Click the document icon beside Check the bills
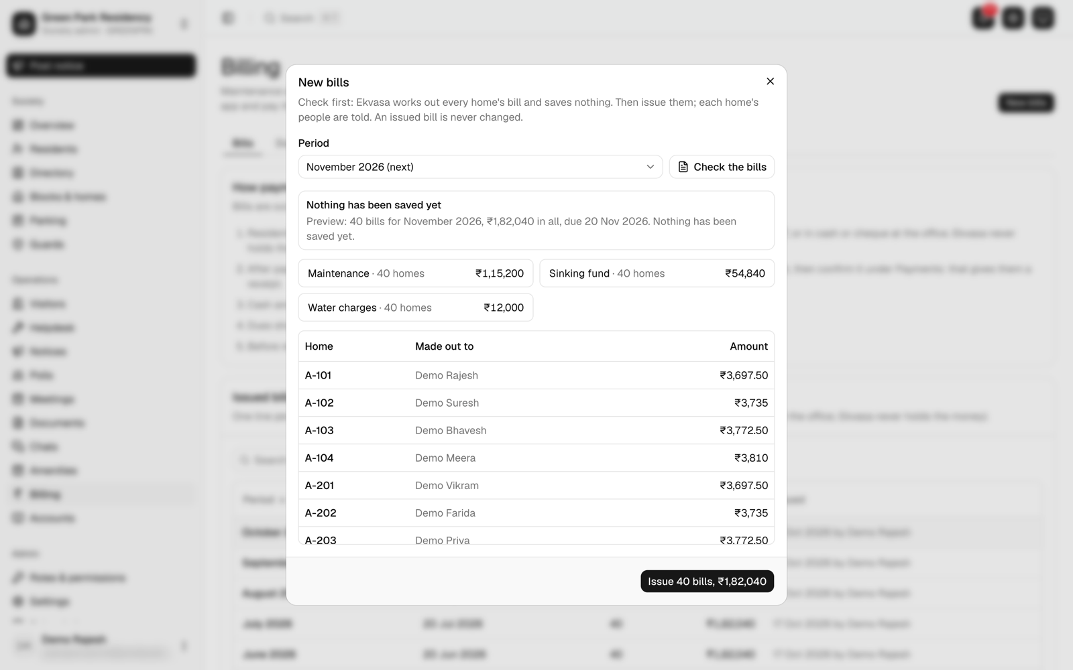The height and width of the screenshot is (670, 1073). click(683, 167)
